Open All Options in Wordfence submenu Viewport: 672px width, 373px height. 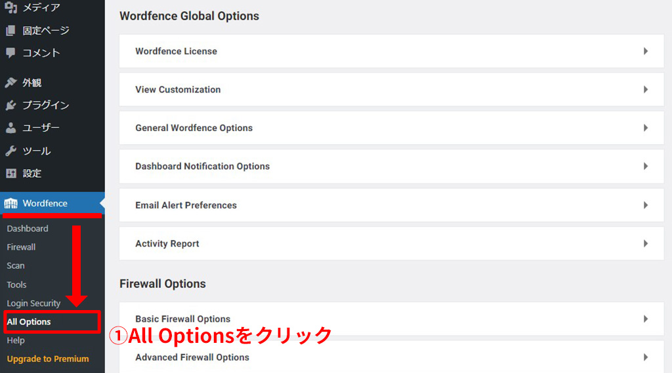click(29, 322)
